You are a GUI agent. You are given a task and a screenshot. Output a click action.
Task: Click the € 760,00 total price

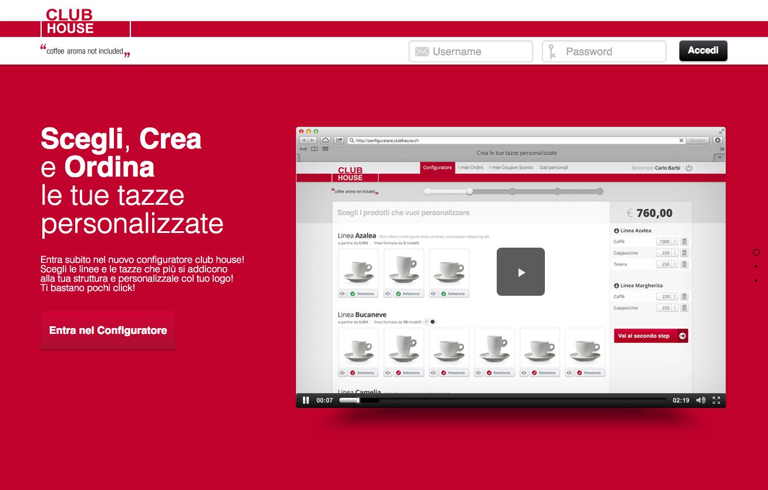tap(650, 213)
